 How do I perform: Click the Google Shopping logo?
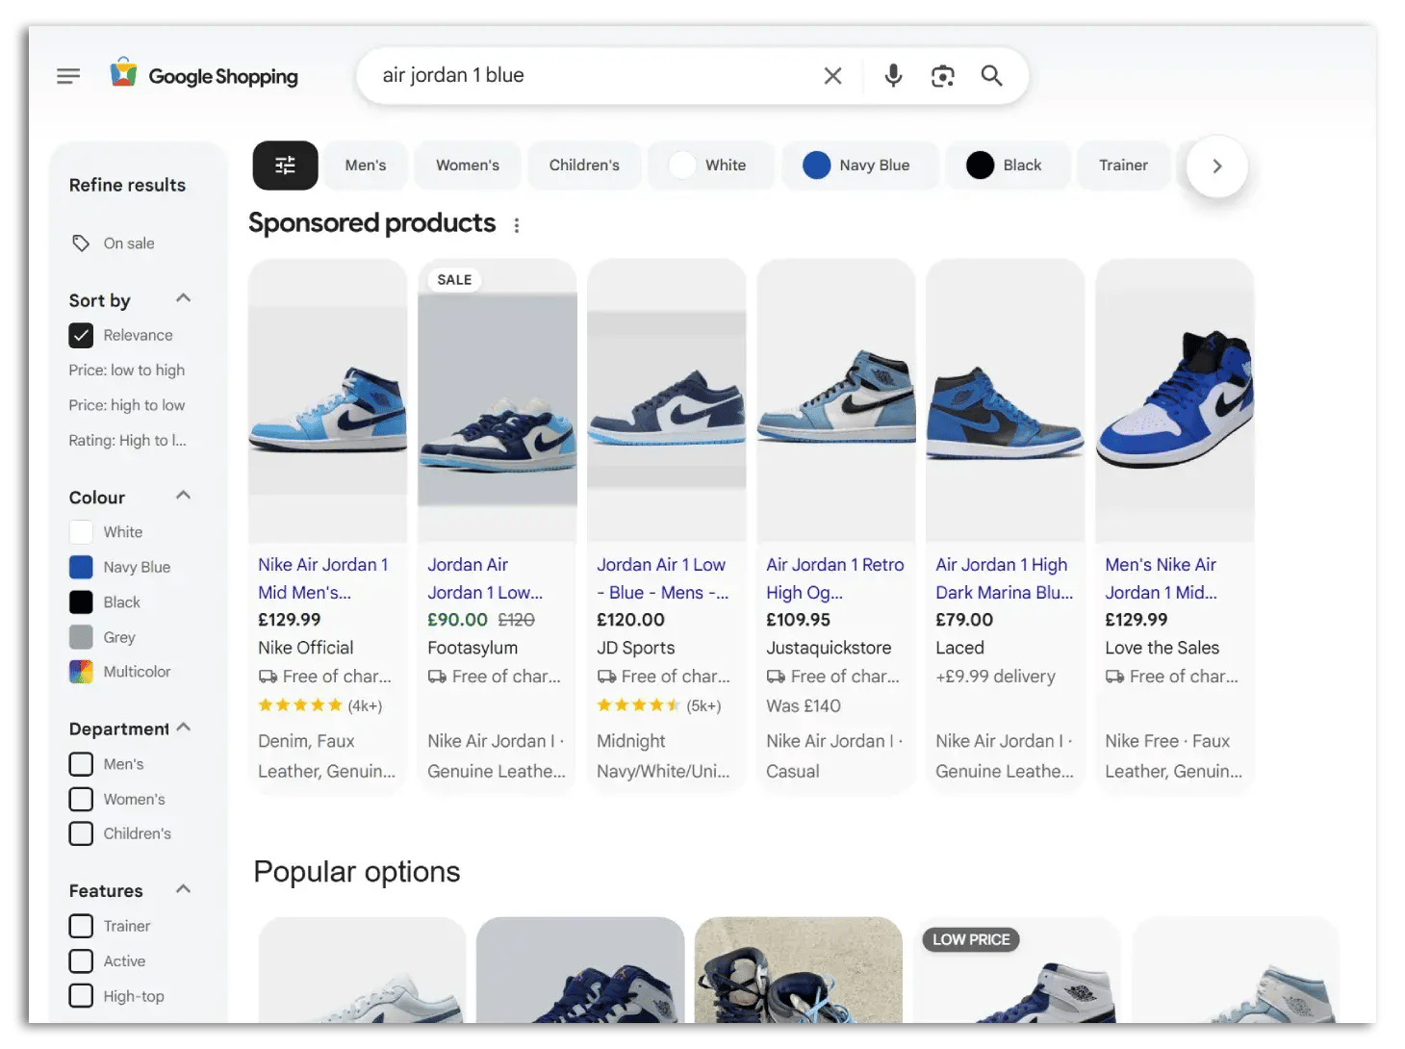pos(205,75)
